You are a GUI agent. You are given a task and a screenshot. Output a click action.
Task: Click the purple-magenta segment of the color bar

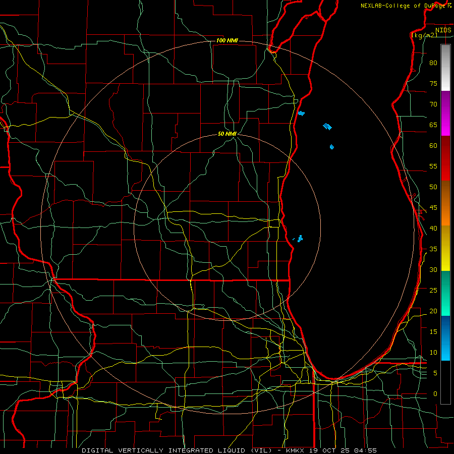tap(445, 113)
